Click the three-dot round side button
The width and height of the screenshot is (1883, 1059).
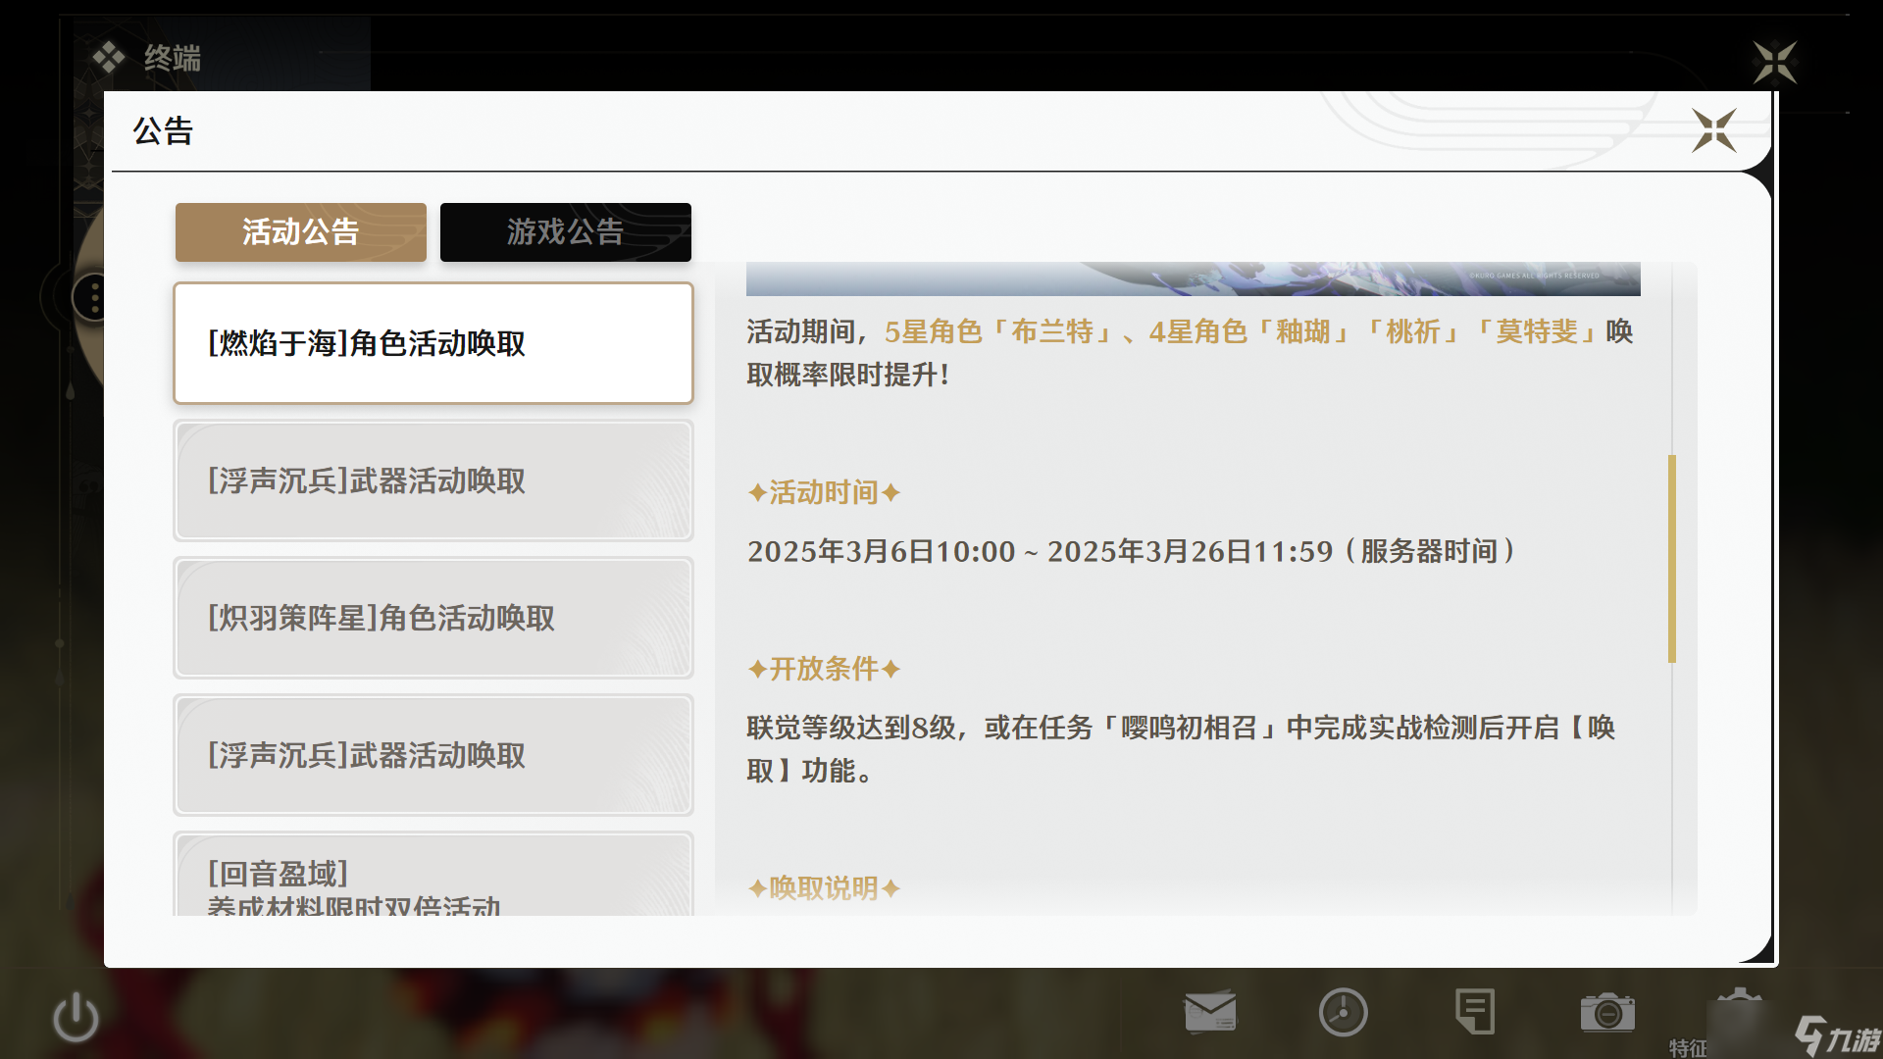[x=93, y=296]
